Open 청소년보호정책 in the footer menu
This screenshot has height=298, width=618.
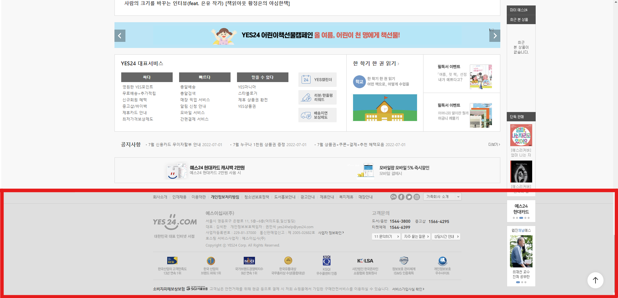pos(257,197)
